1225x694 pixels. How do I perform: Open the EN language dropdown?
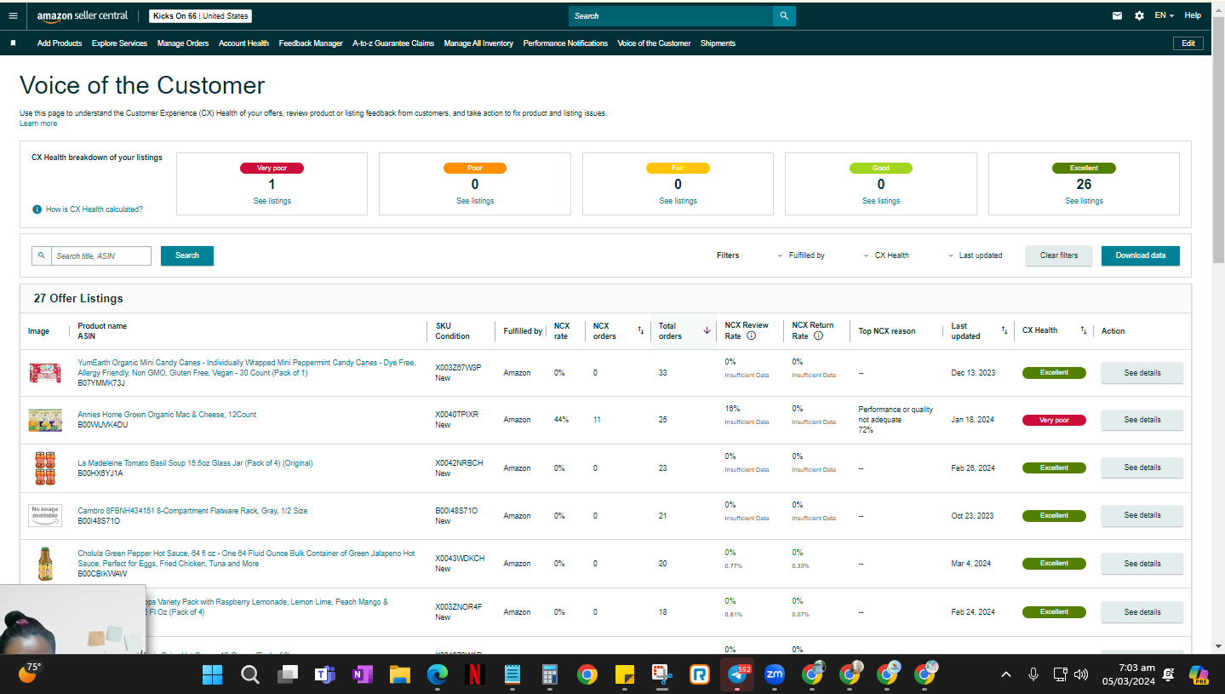coord(1164,15)
